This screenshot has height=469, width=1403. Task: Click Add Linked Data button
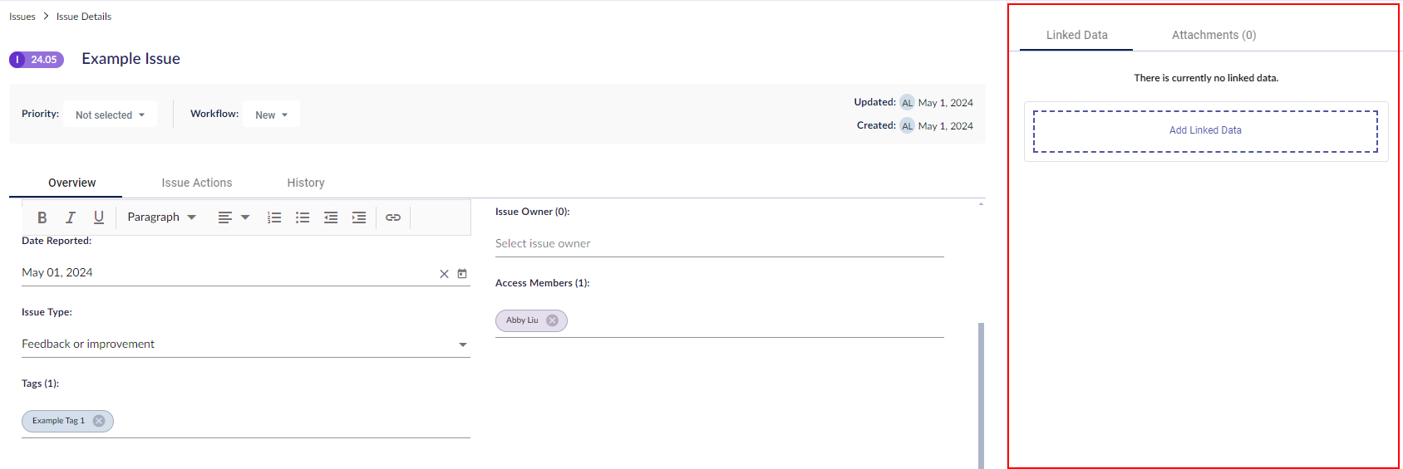click(x=1205, y=130)
